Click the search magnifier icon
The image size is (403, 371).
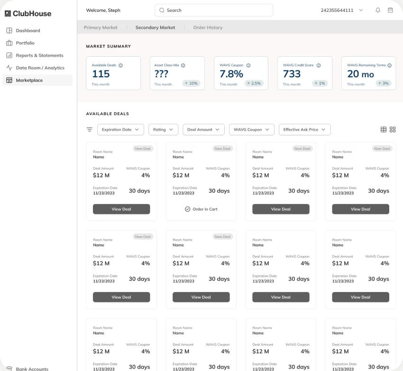pos(162,10)
